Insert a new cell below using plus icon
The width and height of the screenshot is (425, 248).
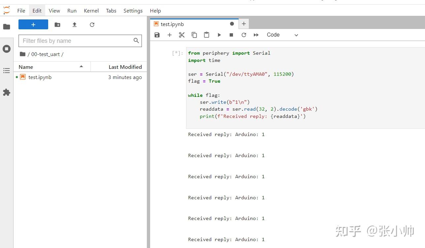170,35
